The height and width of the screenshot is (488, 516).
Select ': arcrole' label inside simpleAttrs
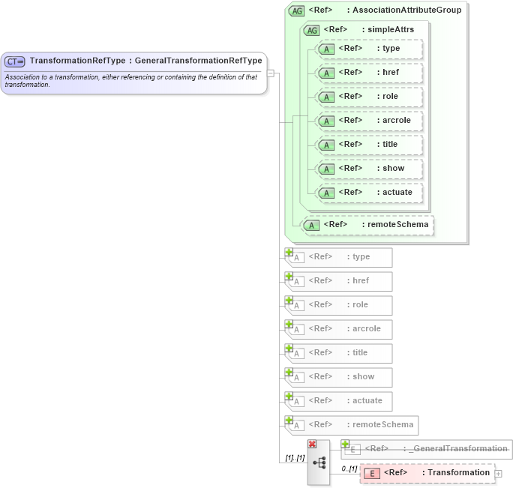(x=394, y=120)
